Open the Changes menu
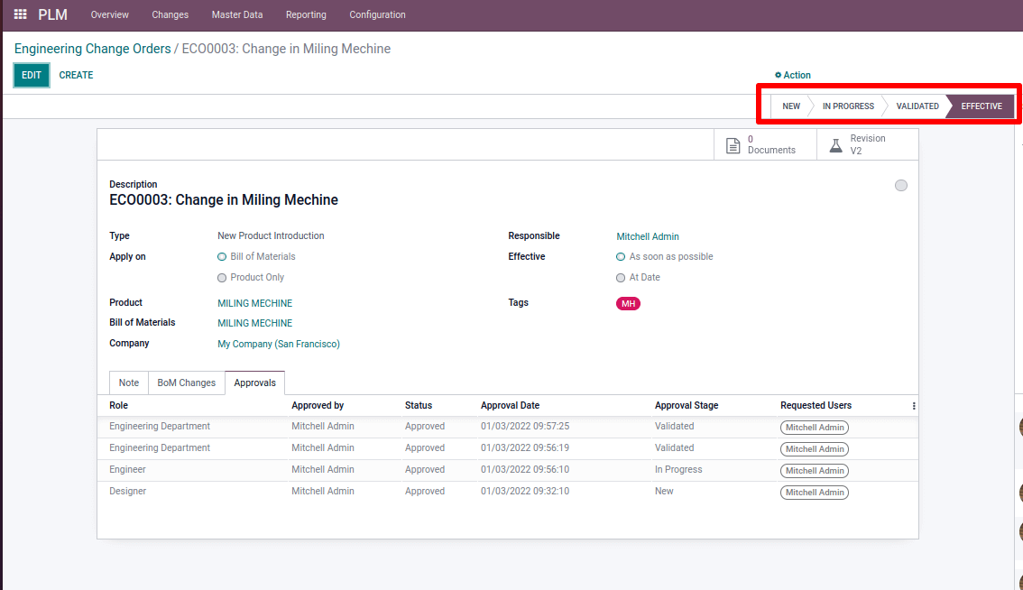Image resolution: width=1023 pixels, height=590 pixels. coord(170,14)
